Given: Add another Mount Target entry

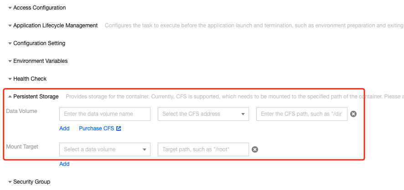Looking at the screenshot, I should (x=64, y=164).
